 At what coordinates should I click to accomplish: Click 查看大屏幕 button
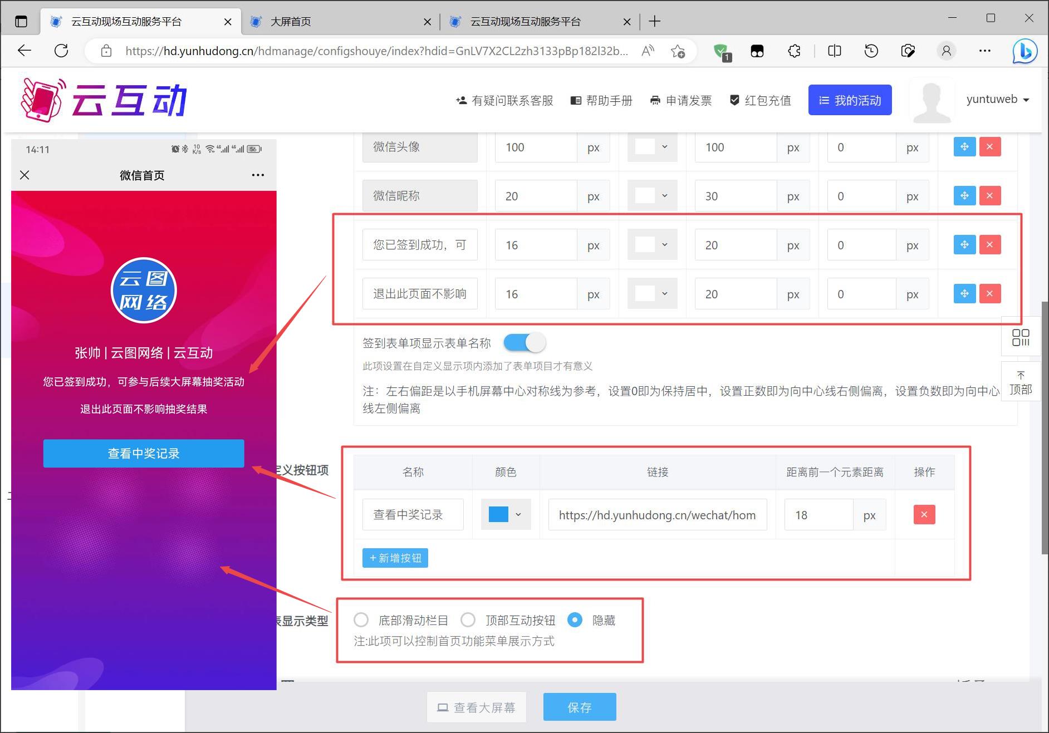coord(477,707)
